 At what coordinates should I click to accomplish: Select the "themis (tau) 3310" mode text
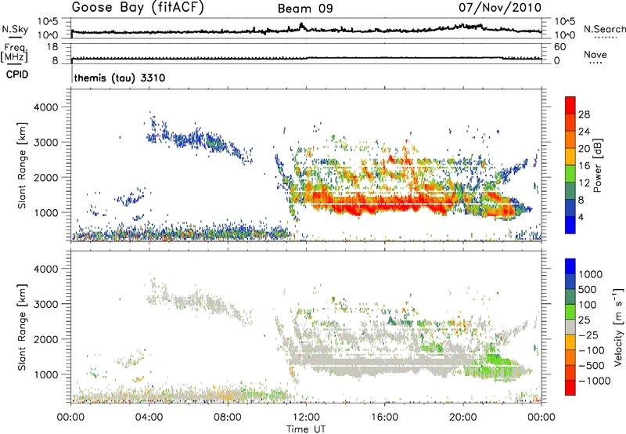[120, 78]
